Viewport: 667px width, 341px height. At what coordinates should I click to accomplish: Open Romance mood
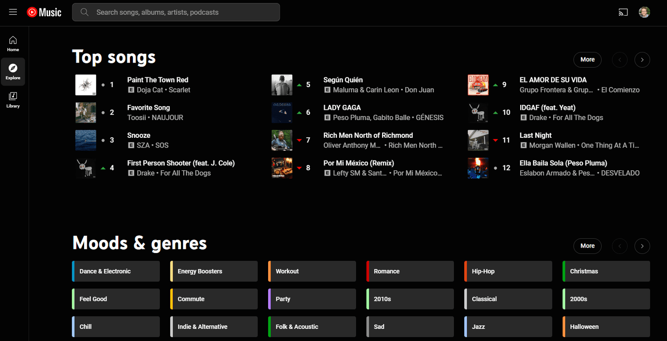[410, 271]
